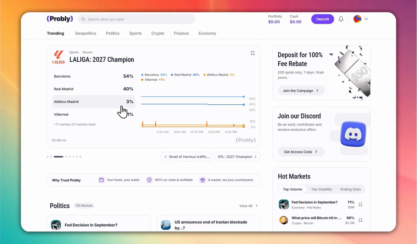Open the Economy tab
This screenshot has width=417, height=244.
[207, 33]
